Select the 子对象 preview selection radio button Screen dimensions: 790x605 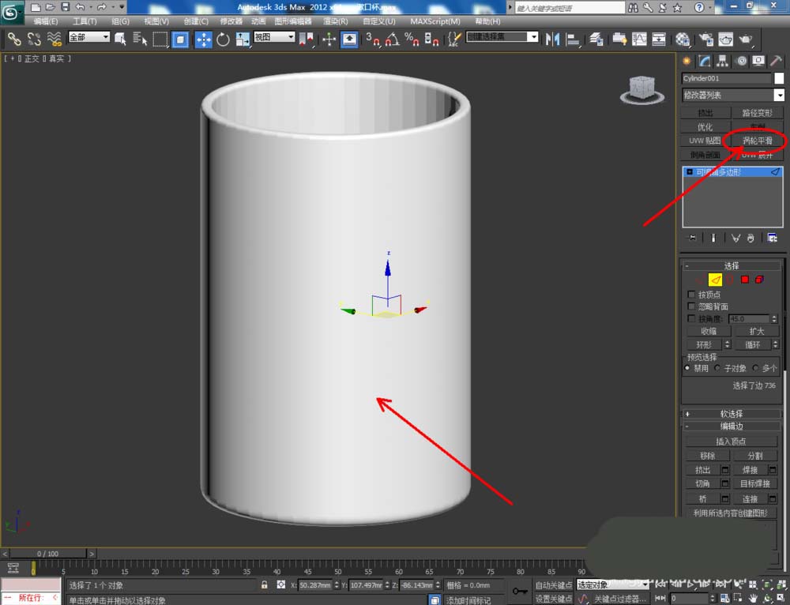coord(717,368)
